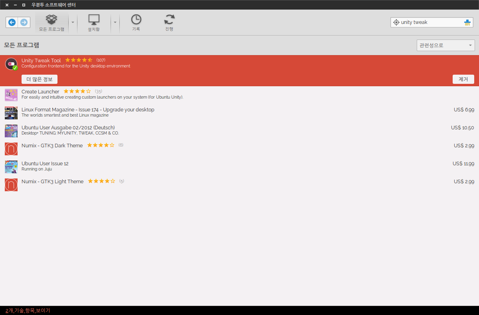This screenshot has width=479, height=315.
Task: Click the 제거 (Remove) button
Action: point(463,79)
